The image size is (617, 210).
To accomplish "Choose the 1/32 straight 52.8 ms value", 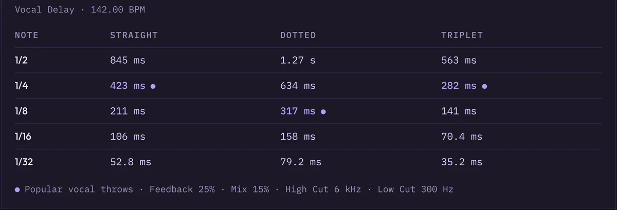I will point(131,162).
